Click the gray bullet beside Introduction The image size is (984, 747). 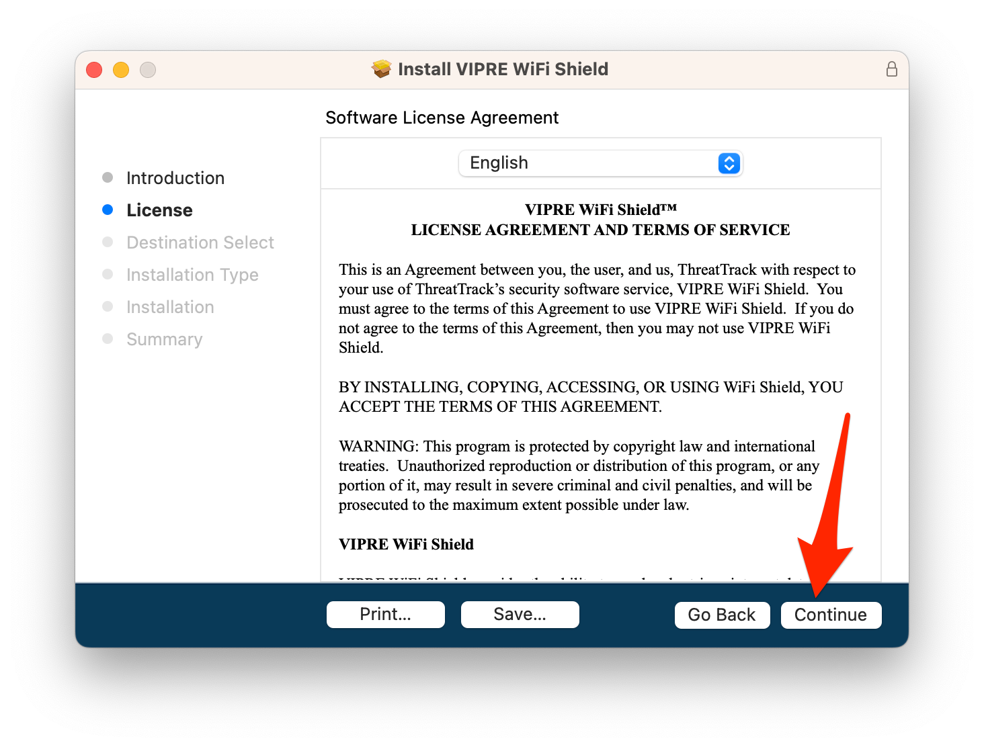pyautogui.click(x=108, y=177)
